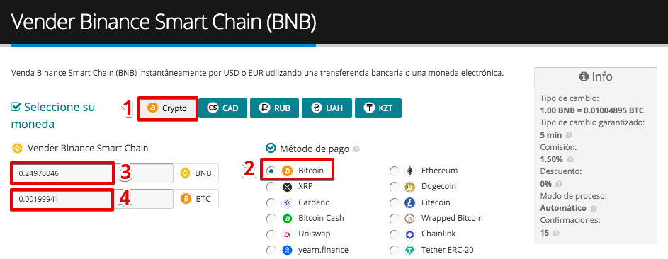Choose the Tether ERC-20 radio option

(x=395, y=250)
